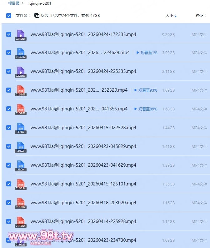Select liqinqin-5201 folder in breadcrumb
Viewport: 210px width, 248px height.
[x=39, y=3]
